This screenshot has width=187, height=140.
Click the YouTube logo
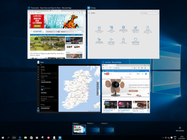coord(106,74)
